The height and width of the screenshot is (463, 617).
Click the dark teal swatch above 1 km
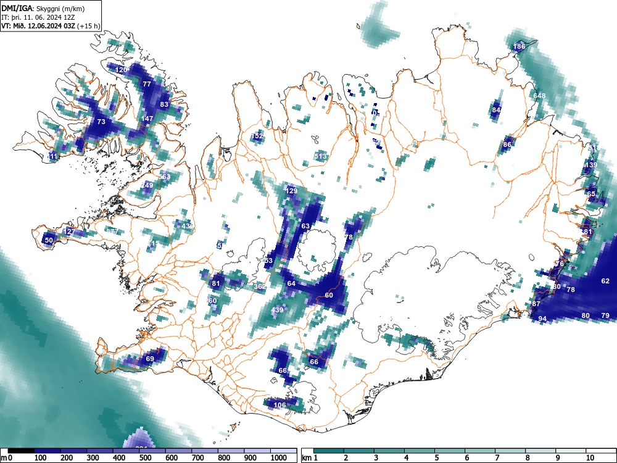click(328, 451)
